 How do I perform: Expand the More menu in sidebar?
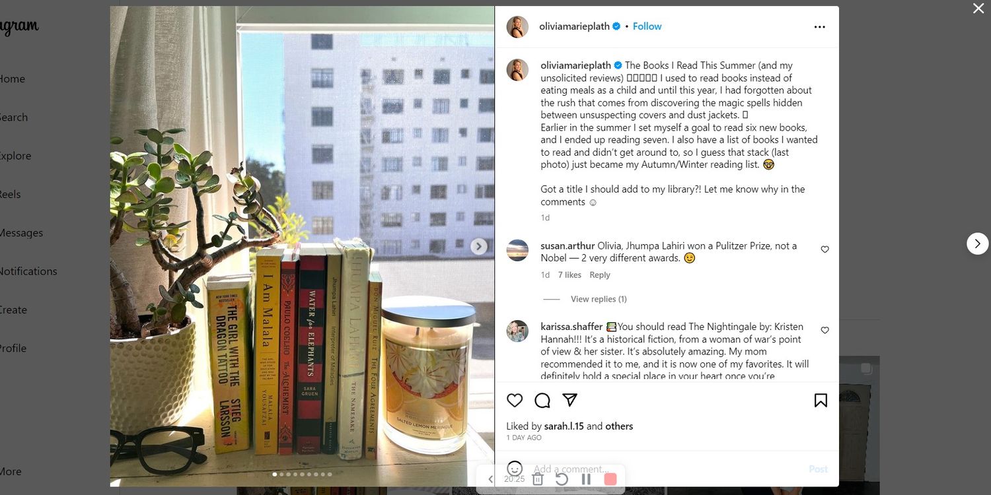pyautogui.click(x=10, y=471)
